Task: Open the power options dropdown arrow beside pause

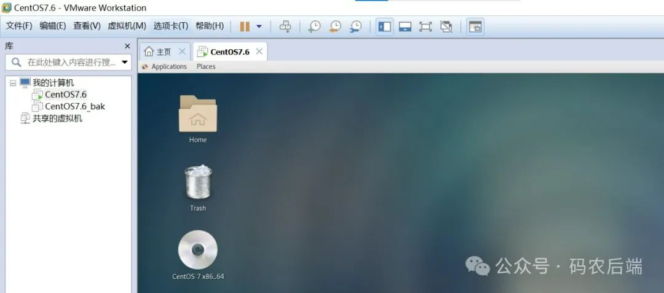Action: click(x=259, y=26)
